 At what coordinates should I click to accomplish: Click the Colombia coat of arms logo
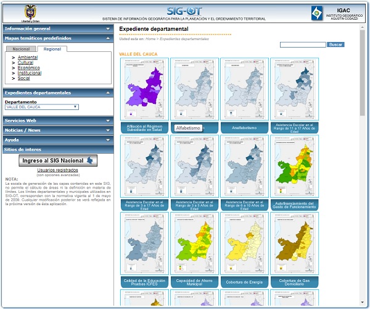tap(30, 12)
